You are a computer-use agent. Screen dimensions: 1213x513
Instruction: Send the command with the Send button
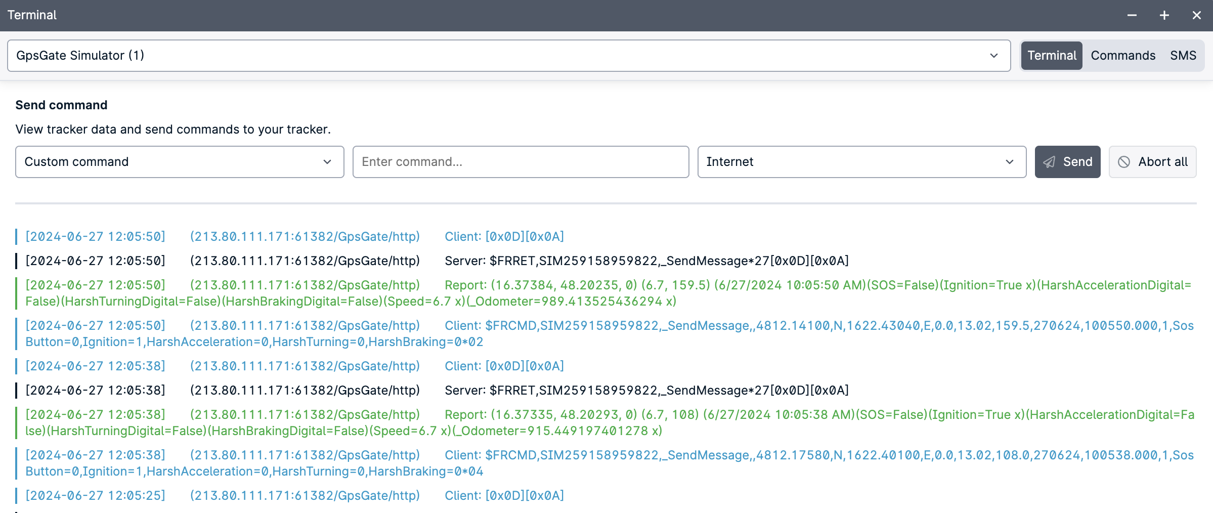1067,162
